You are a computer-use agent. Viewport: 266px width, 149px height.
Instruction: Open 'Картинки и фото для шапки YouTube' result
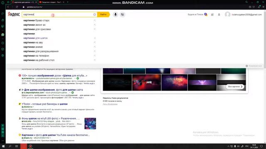click(56, 135)
